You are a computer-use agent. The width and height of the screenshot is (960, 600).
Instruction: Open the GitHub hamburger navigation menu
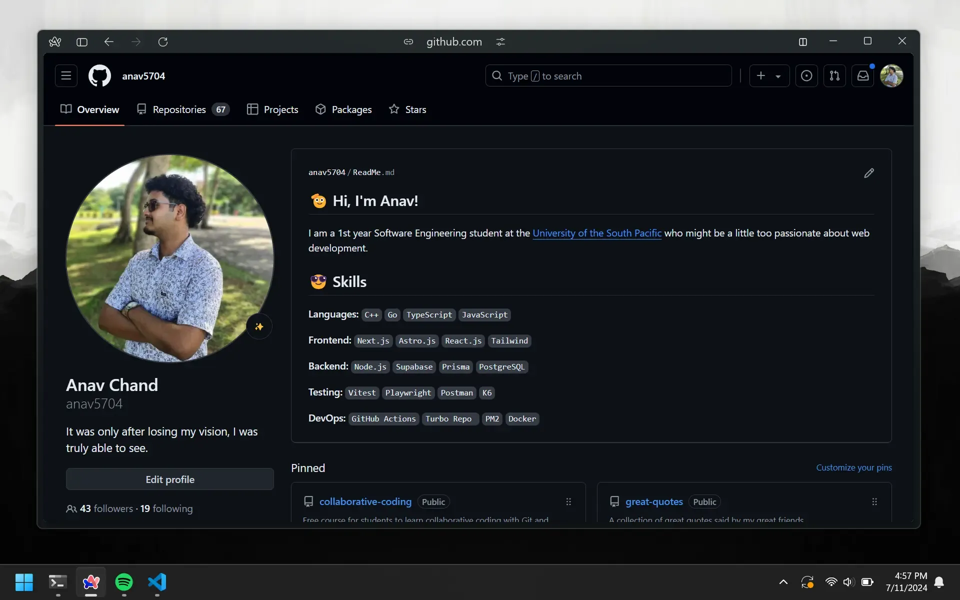click(66, 75)
